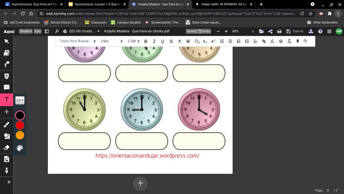Screen dimensions: 344x194
Task: Switch to Helpp mehh browser tab
Action: point(224,4)
